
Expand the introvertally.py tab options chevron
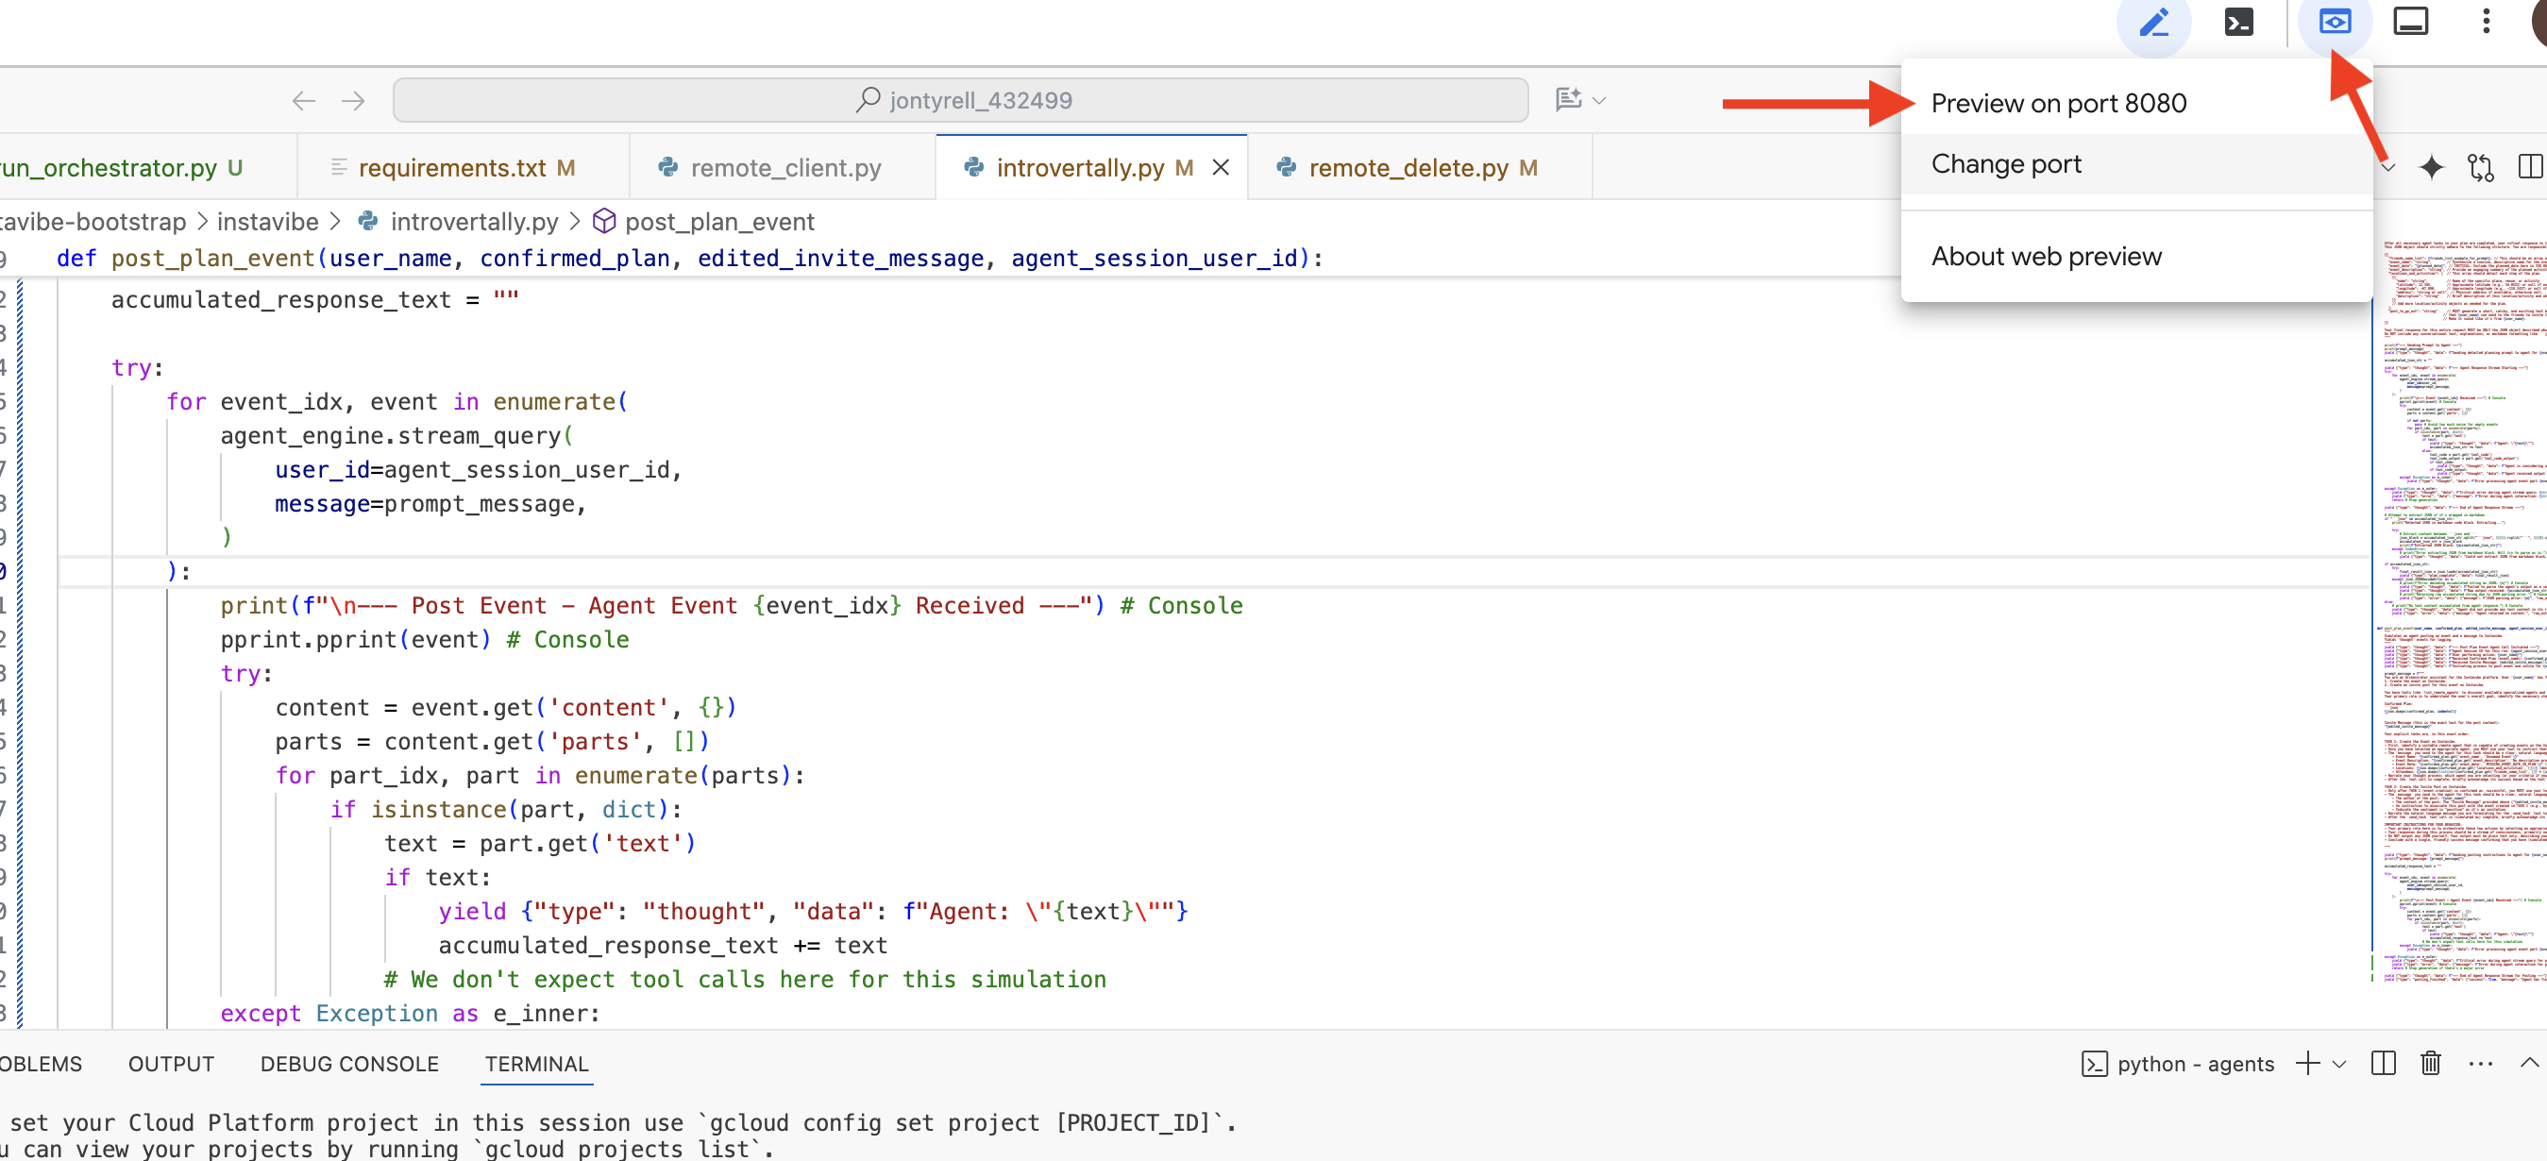[x=2389, y=168]
